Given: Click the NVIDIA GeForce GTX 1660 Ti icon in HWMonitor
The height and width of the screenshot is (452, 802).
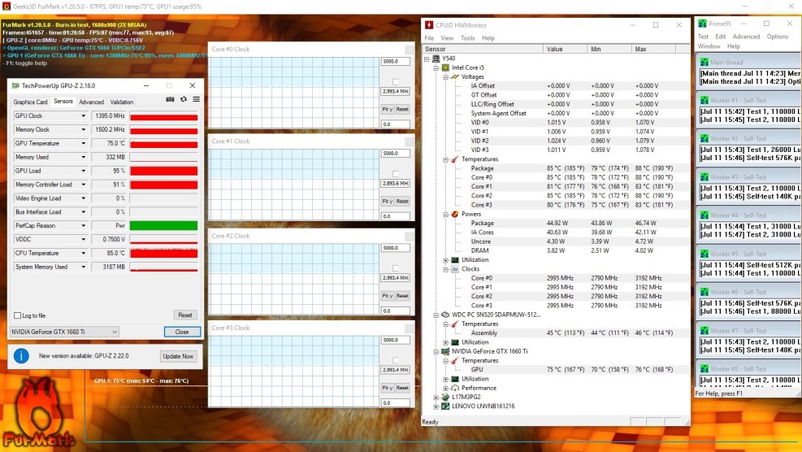Looking at the screenshot, I should tap(446, 351).
